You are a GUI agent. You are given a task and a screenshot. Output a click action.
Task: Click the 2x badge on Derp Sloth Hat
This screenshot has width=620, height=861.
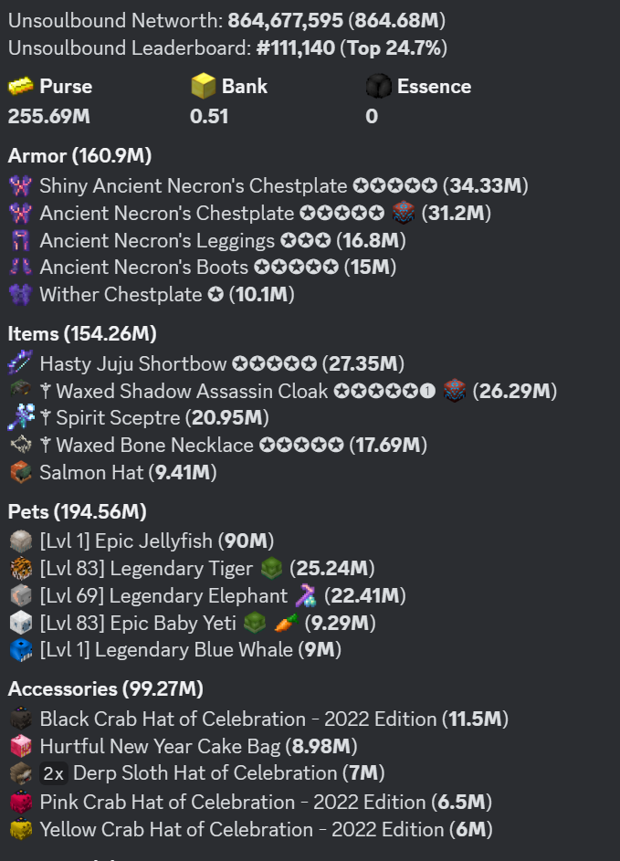tap(54, 773)
